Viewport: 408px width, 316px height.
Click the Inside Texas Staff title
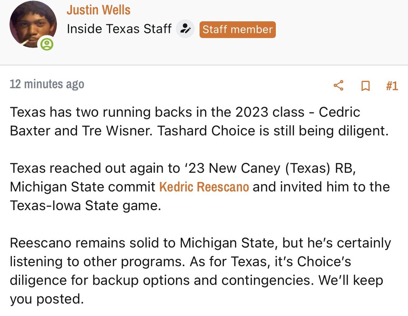click(119, 29)
